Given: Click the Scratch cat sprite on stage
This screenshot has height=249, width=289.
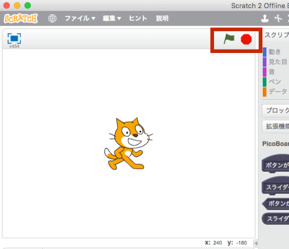Looking at the screenshot, I should click(x=128, y=144).
